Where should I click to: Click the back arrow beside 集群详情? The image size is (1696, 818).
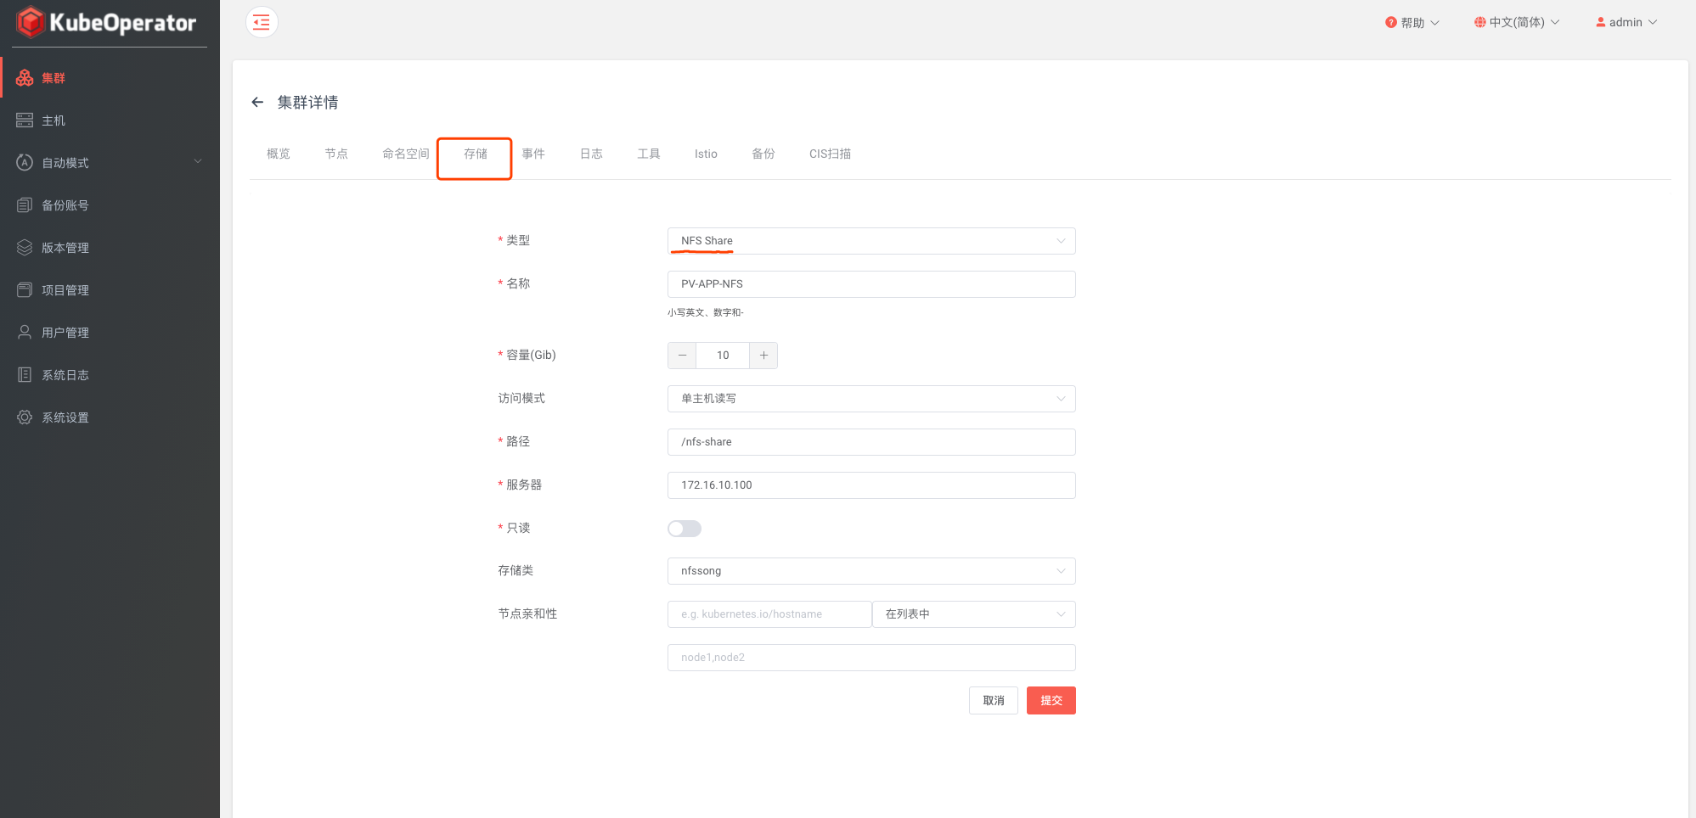(x=257, y=103)
